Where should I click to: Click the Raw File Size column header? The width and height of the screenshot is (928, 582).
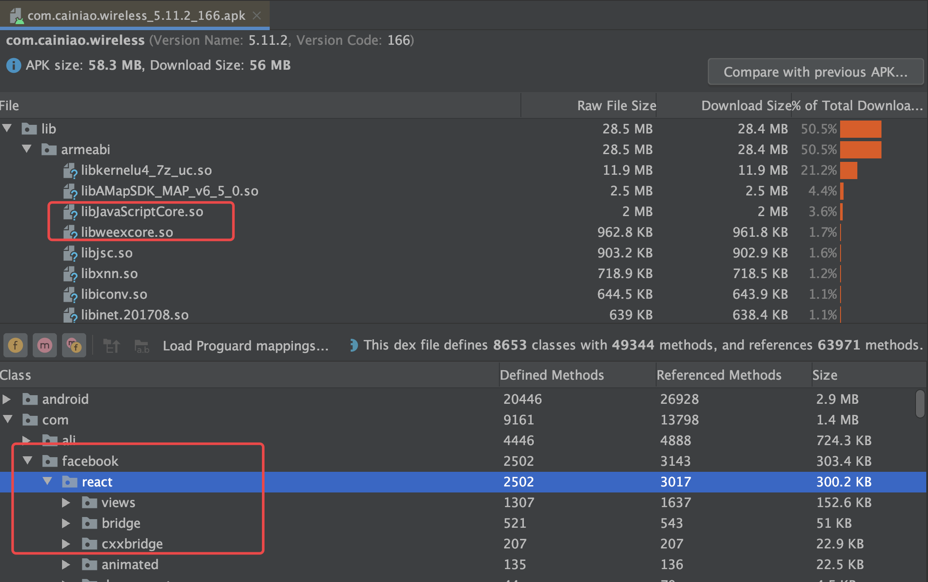tap(616, 105)
